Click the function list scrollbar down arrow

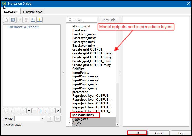tap(117, 124)
